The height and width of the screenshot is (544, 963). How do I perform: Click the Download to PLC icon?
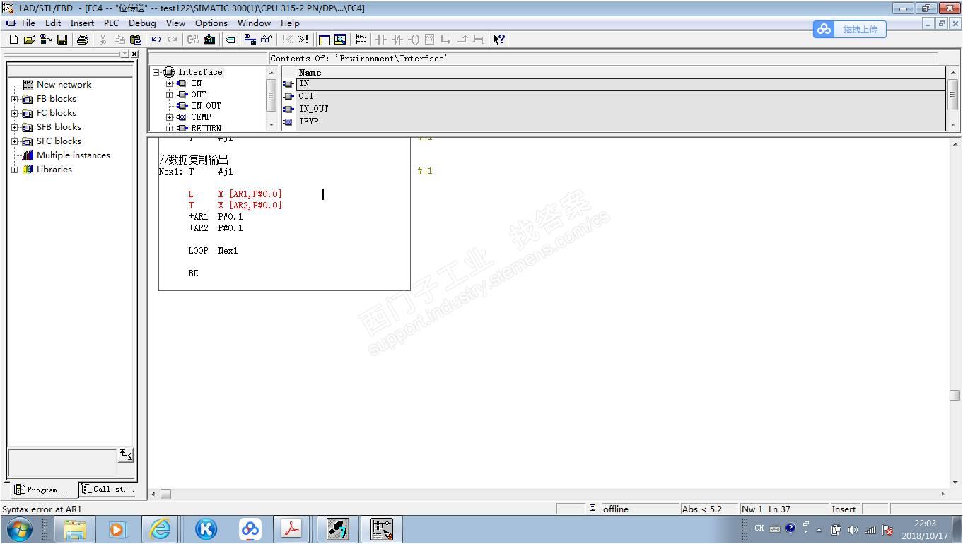(x=209, y=40)
